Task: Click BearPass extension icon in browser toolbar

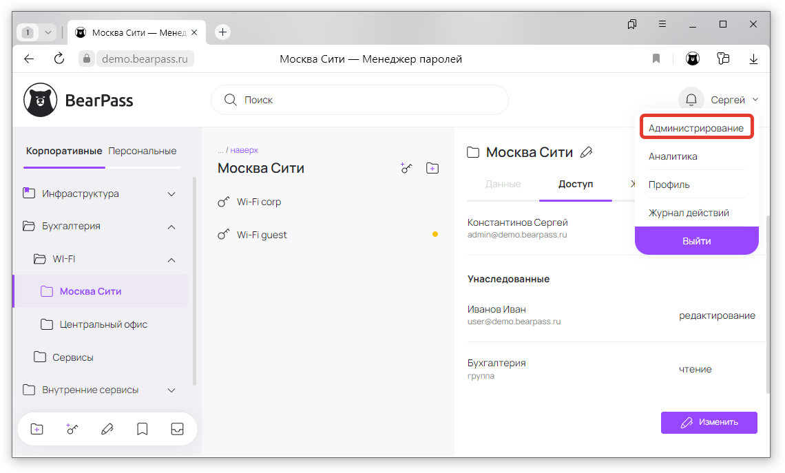Action: click(693, 59)
